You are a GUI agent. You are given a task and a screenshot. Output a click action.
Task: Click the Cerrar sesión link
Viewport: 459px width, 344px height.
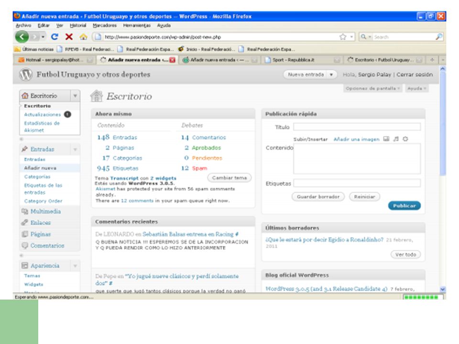tap(414, 75)
